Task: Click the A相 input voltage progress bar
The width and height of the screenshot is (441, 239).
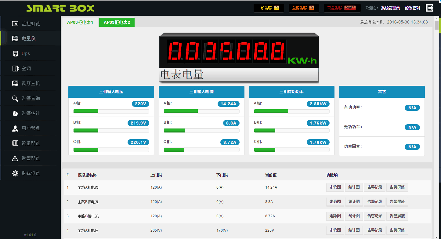Action: point(111,111)
